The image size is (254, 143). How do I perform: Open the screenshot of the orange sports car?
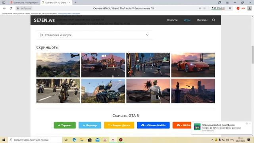[x=193, y=65]
